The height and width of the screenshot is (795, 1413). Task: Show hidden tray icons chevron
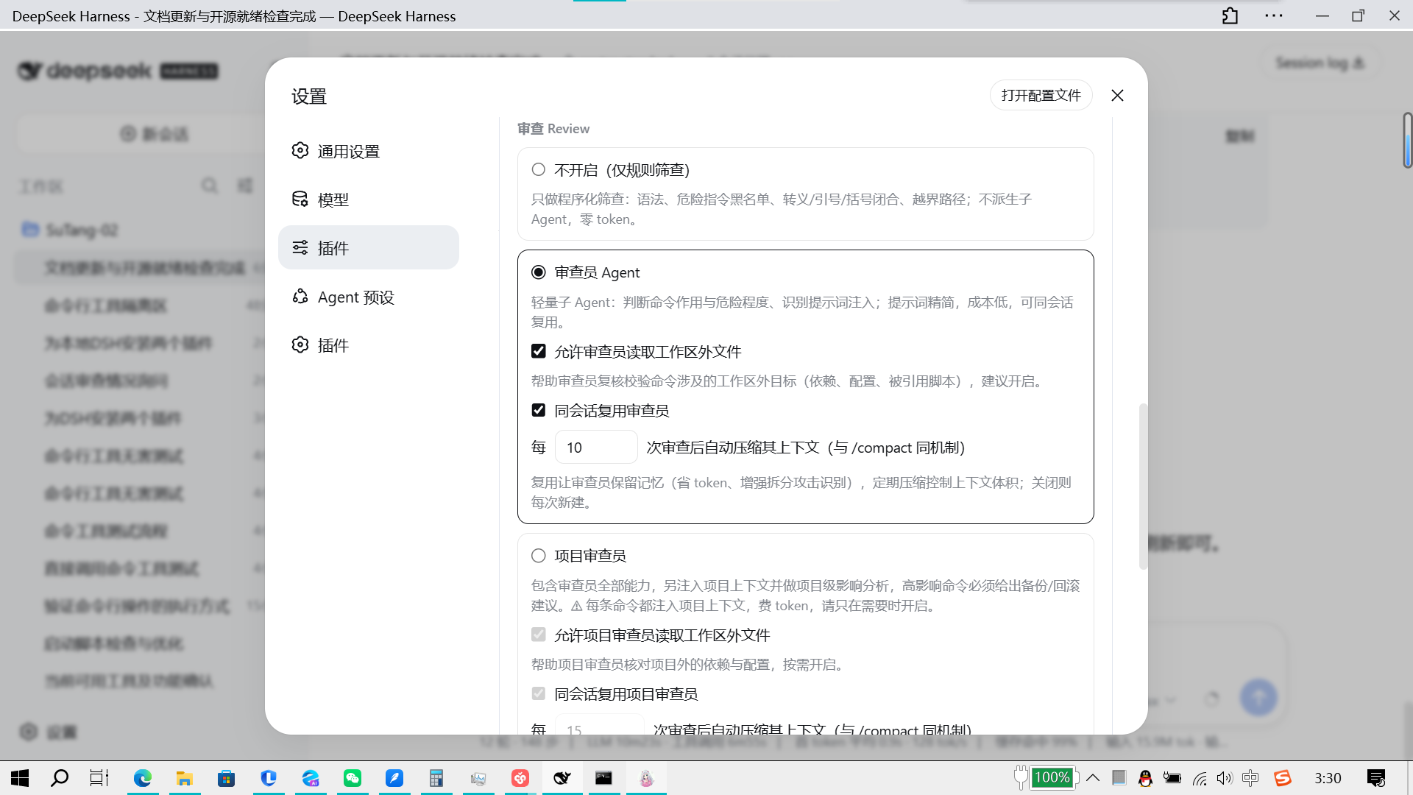(1093, 778)
